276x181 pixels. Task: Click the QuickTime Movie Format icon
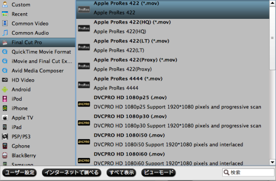point(5,52)
